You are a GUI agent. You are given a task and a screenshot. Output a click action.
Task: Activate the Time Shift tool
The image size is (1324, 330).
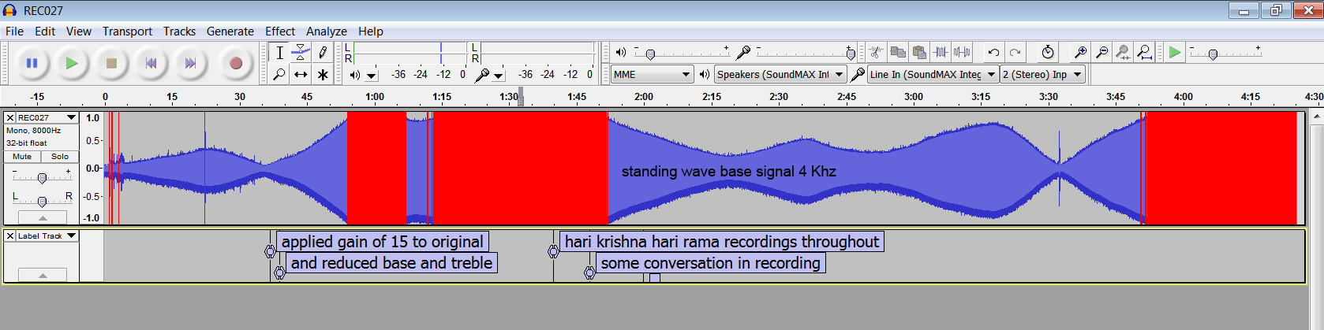[301, 74]
